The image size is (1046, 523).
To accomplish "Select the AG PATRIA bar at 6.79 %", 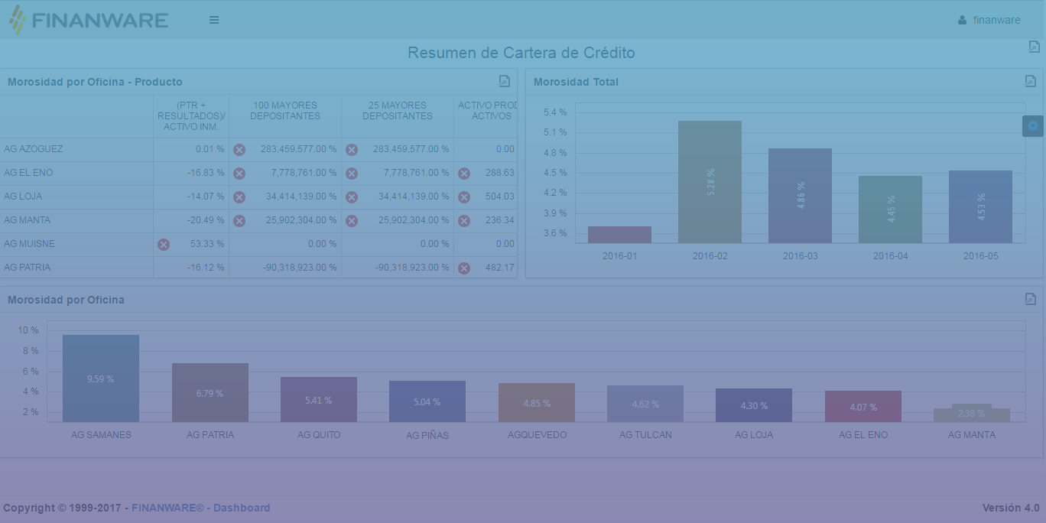I will (210, 392).
